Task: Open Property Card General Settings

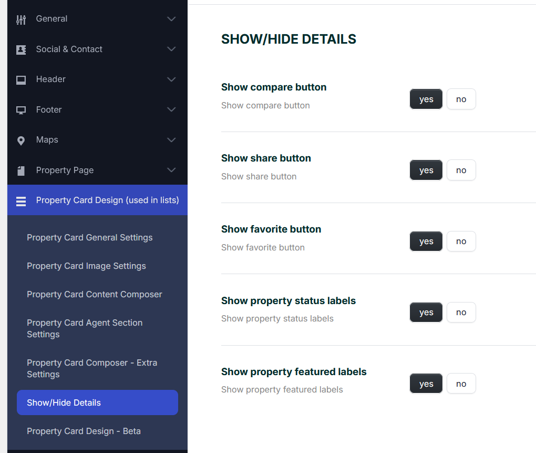Action: [x=90, y=237]
